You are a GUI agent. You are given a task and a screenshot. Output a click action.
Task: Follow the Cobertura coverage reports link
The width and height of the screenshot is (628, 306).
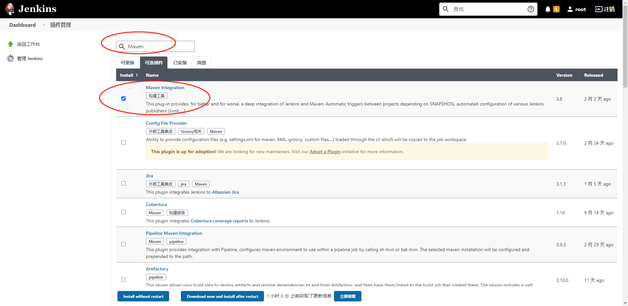(219, 221)
